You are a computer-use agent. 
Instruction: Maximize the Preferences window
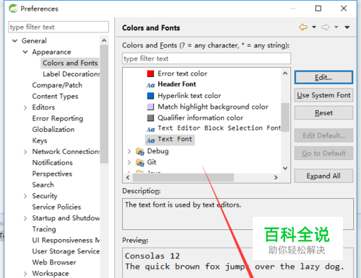tap(318, 9)
